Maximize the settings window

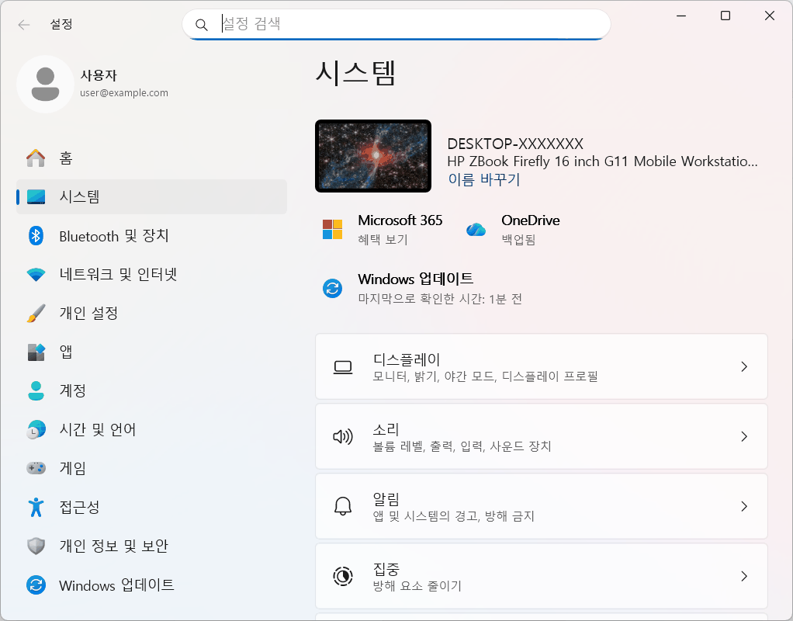[x=725, y=16]
